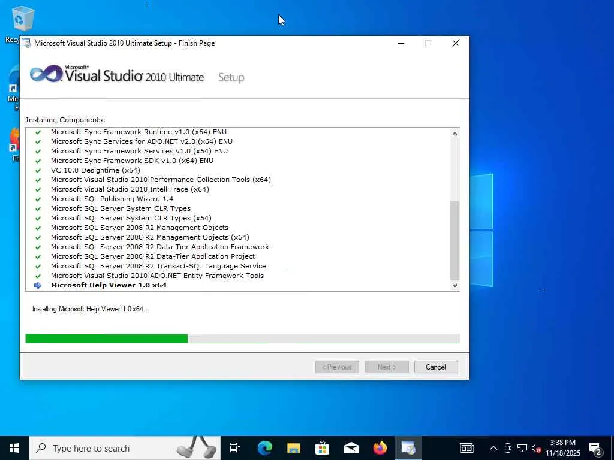Click the network tray icon
The height and width of the screenshot is (460, 614).
tap(522, 448)
